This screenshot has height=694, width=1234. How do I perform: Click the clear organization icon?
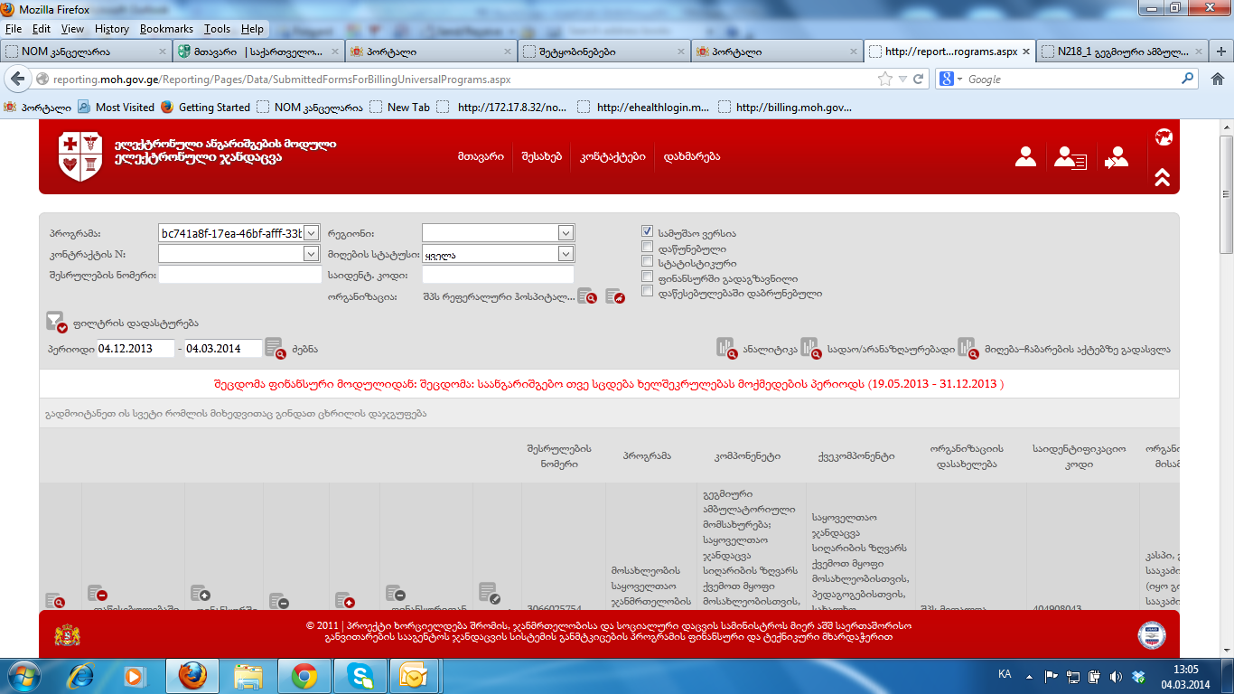(x=615, y=296)
